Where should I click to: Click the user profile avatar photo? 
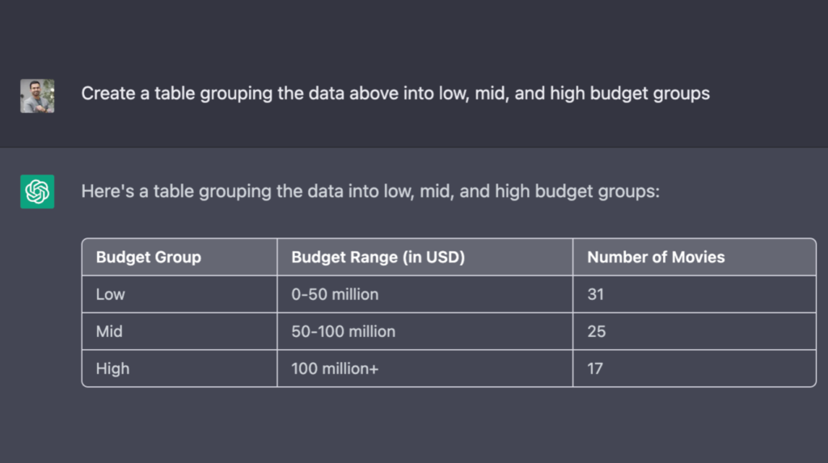37,95
